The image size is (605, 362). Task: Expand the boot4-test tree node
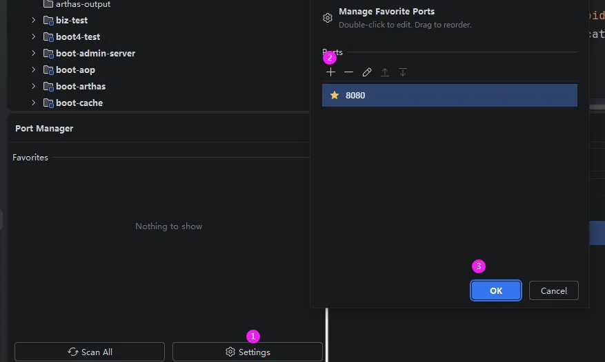(33, 36)
